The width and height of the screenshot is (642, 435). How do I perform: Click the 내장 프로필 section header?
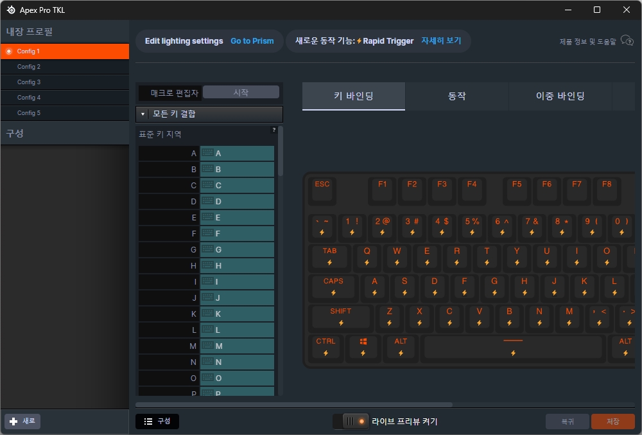(65, 31)
